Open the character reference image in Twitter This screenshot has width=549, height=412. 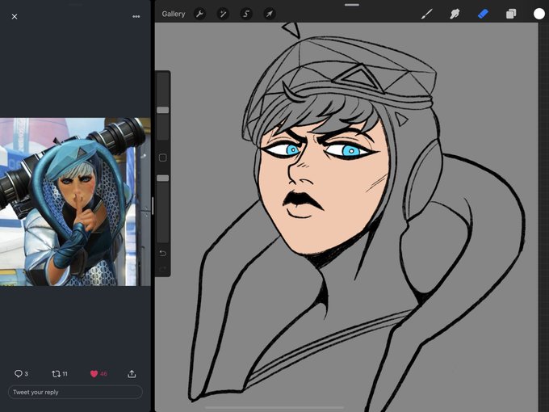coord(75,202)
